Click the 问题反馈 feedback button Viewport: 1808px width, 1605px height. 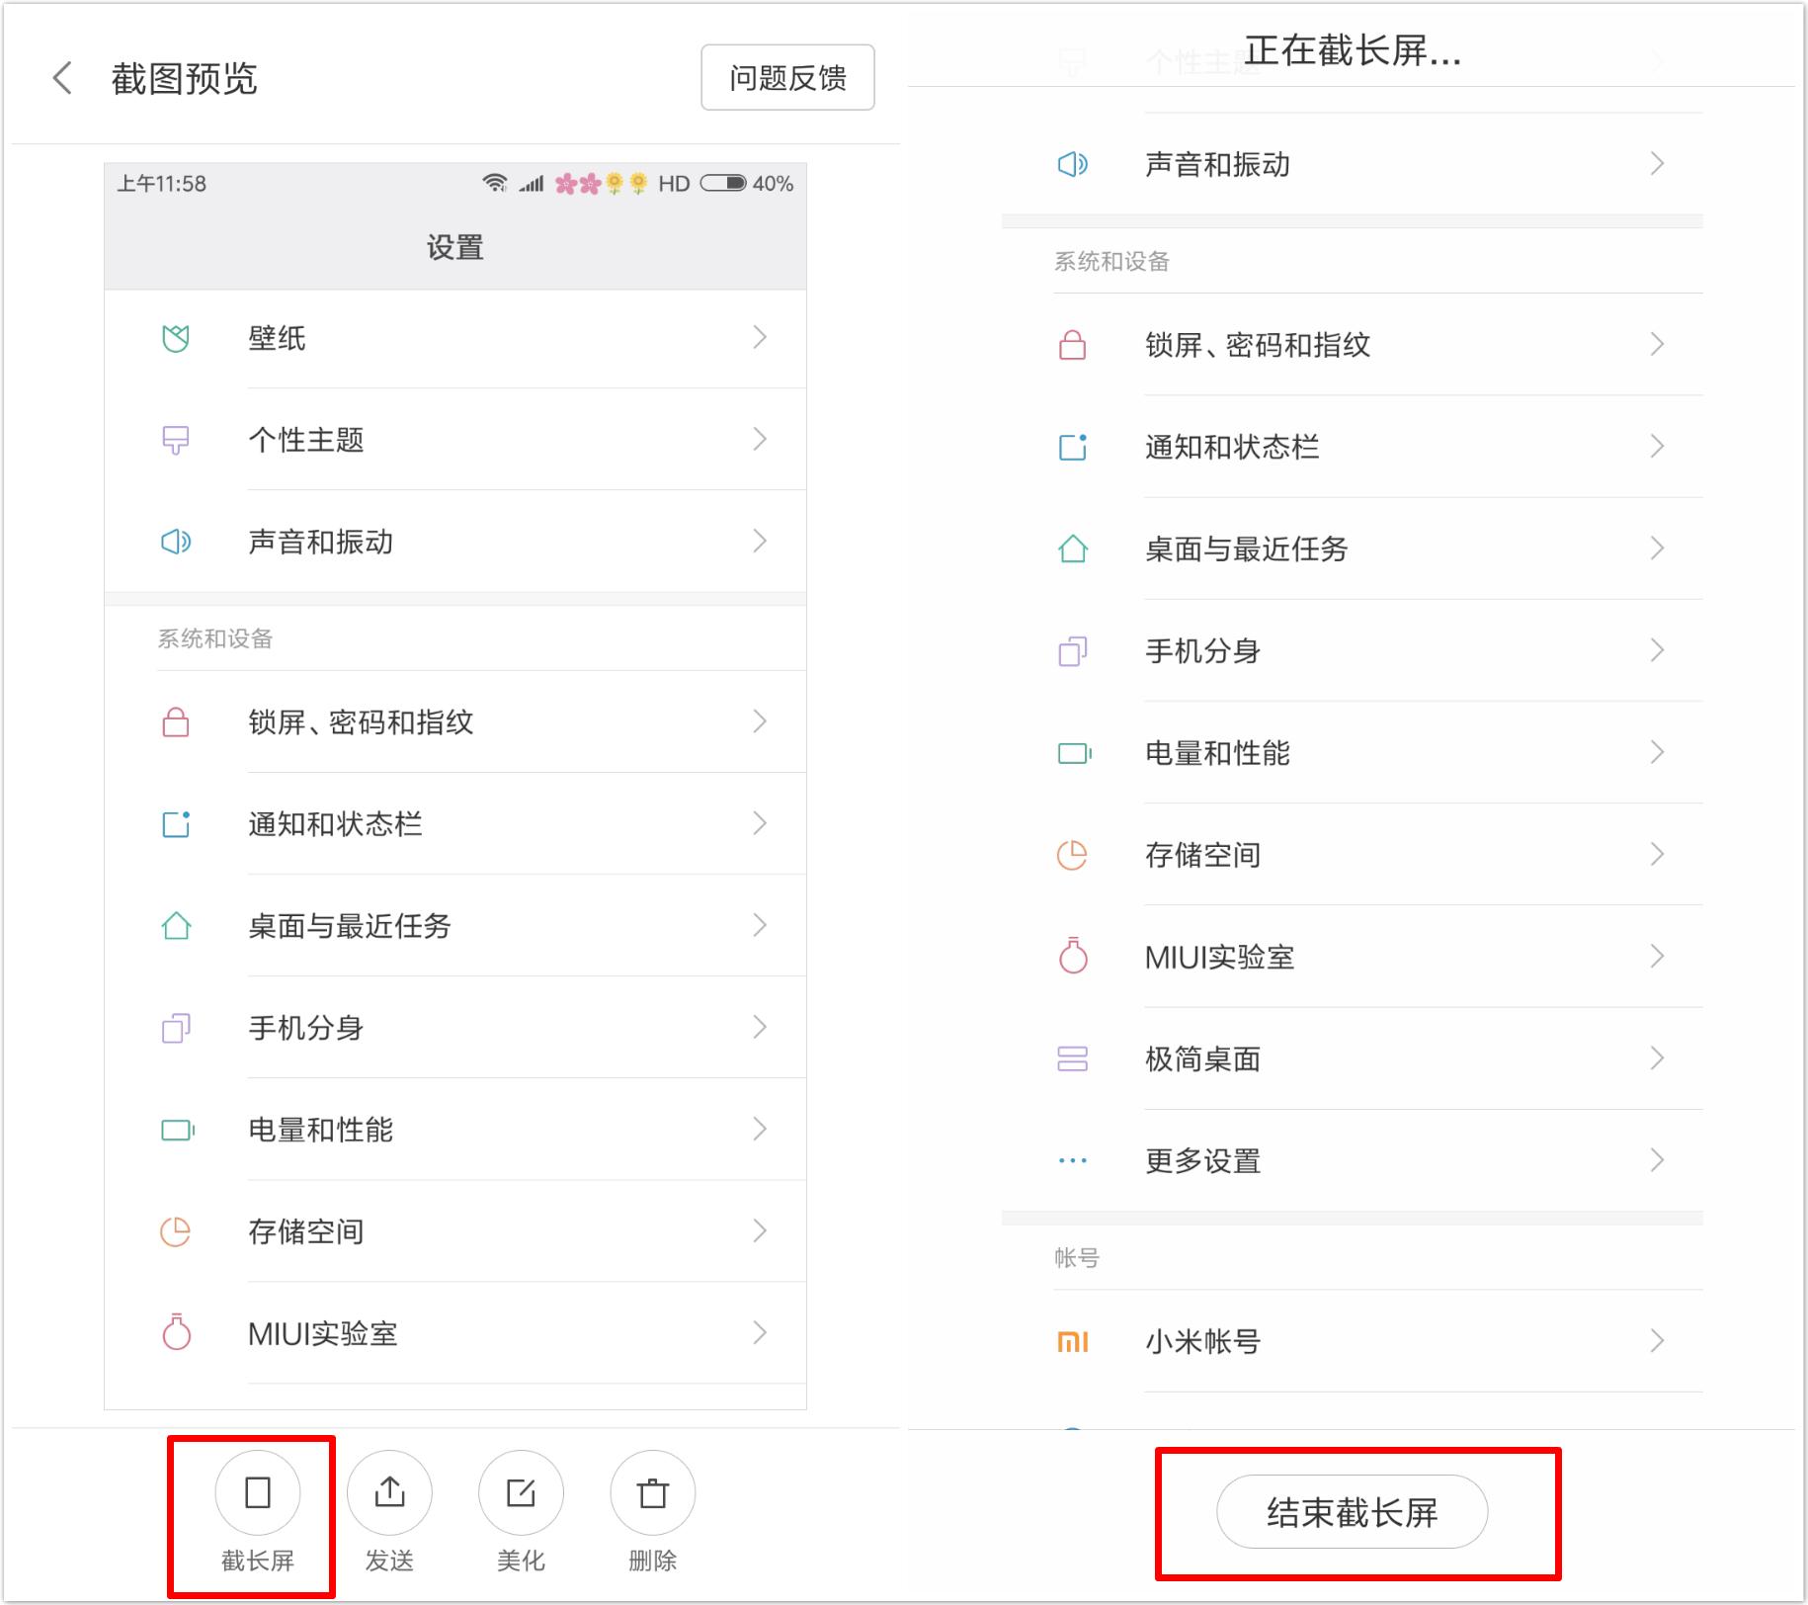(x=787, y=78)
